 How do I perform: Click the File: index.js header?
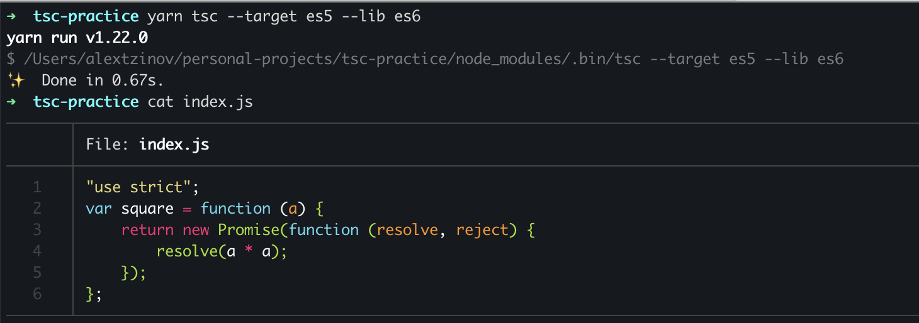point(147,145)
